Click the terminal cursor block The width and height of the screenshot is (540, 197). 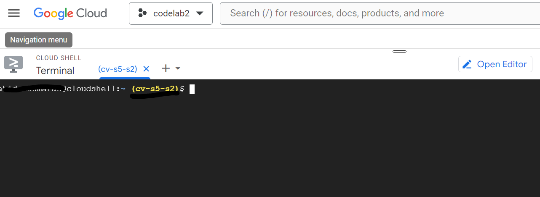coord(192,89)
